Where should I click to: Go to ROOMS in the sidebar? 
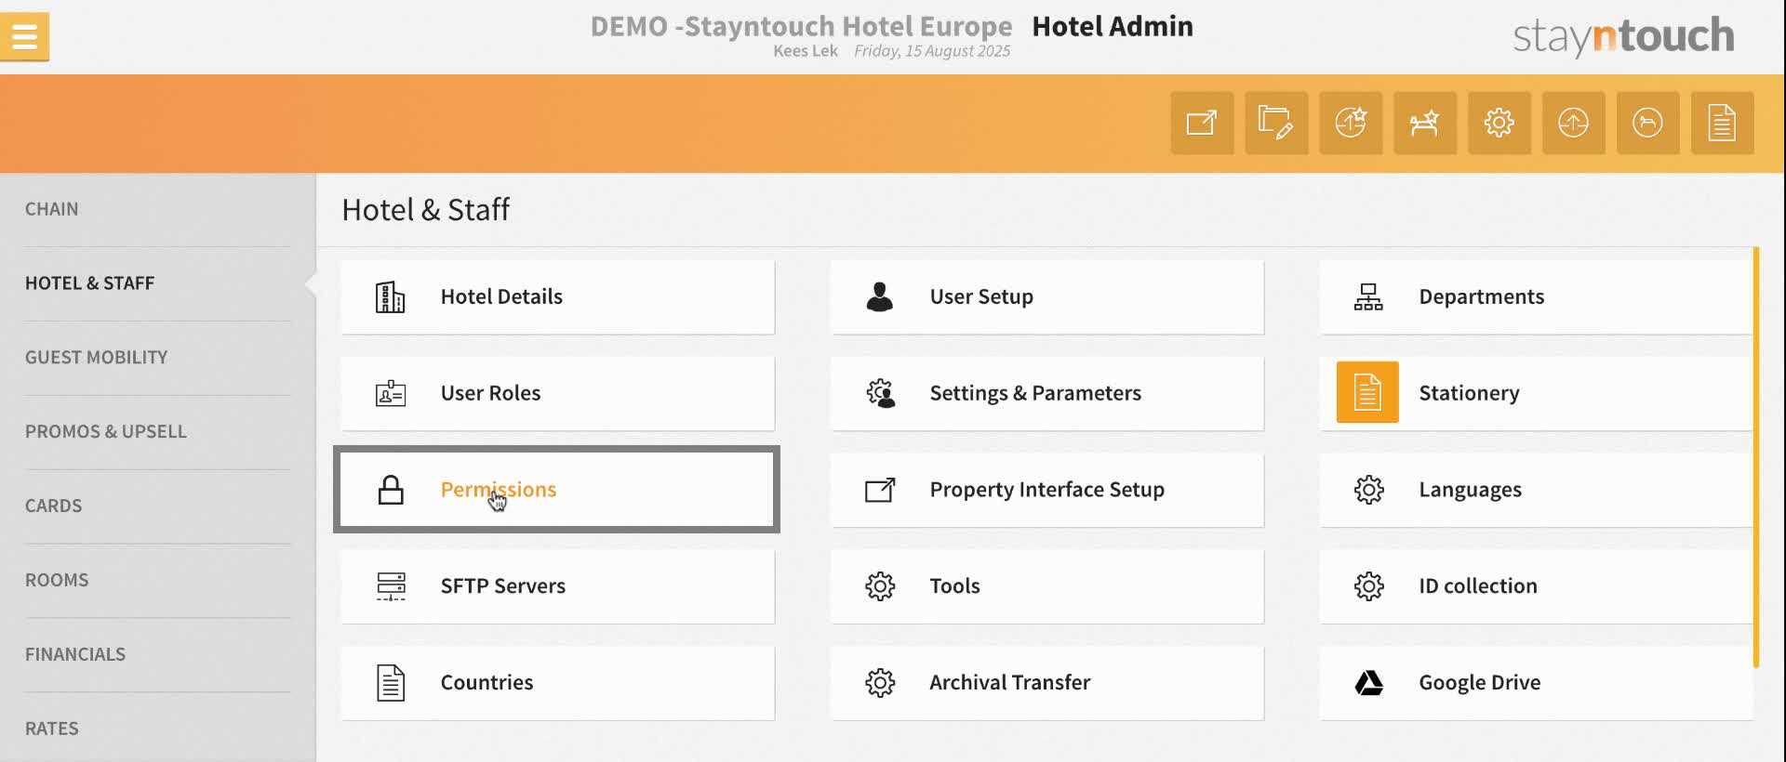[x=57, y=581]
